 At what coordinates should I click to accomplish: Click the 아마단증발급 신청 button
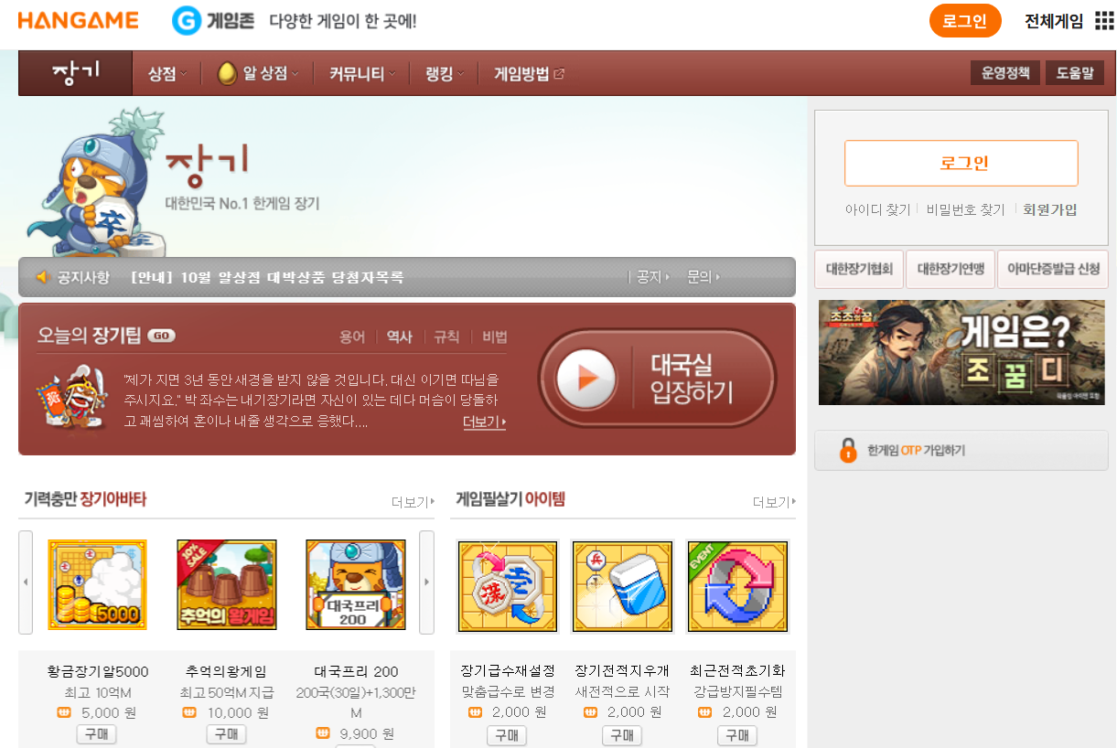point(1053,269)
